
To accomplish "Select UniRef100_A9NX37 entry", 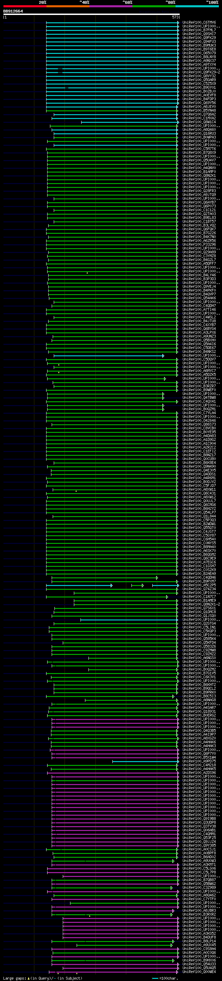I will tap(199, 61).
